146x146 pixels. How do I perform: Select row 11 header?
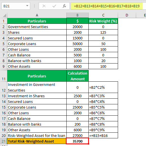(4, 76)
